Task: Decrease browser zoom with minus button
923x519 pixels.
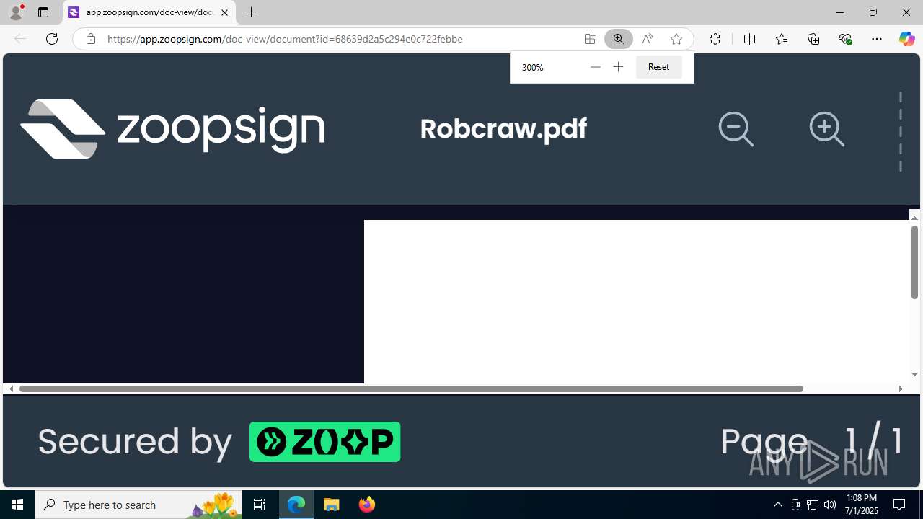Action: 595,67
